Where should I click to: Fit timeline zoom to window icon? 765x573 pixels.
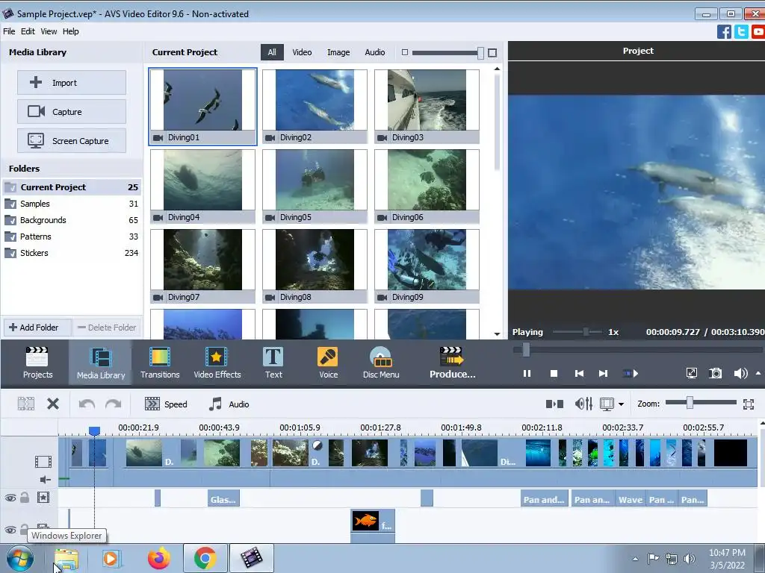[x=749, y=404]
